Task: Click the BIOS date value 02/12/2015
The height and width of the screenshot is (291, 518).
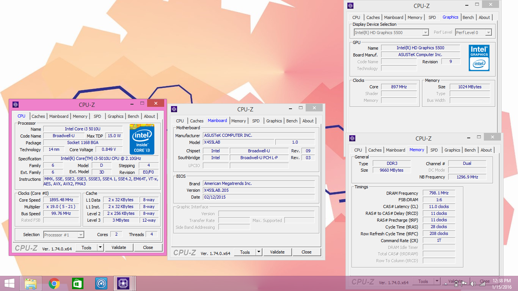Action: (x=259, y=197)
